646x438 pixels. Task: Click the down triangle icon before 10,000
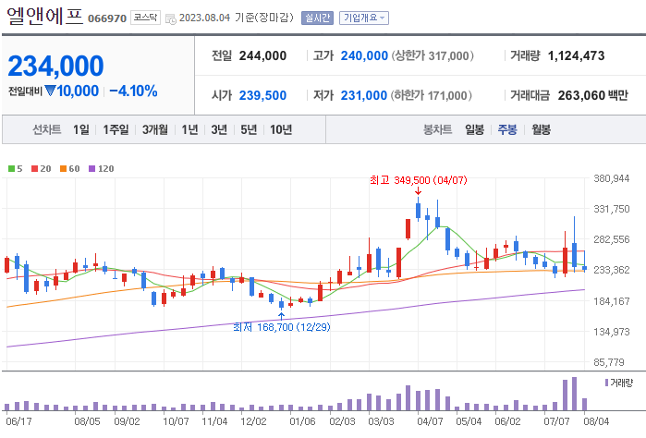50,91
